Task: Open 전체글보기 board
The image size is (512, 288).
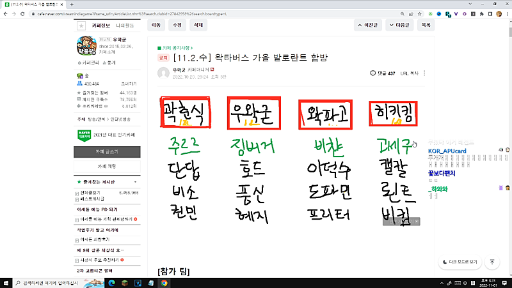Action: pos(90,193)
